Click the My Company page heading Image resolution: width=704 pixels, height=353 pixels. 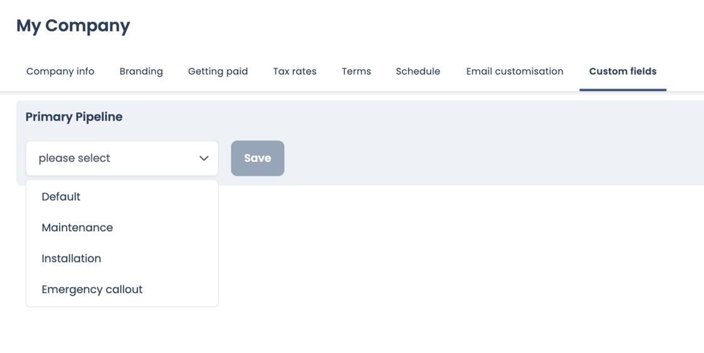point(73,26)
